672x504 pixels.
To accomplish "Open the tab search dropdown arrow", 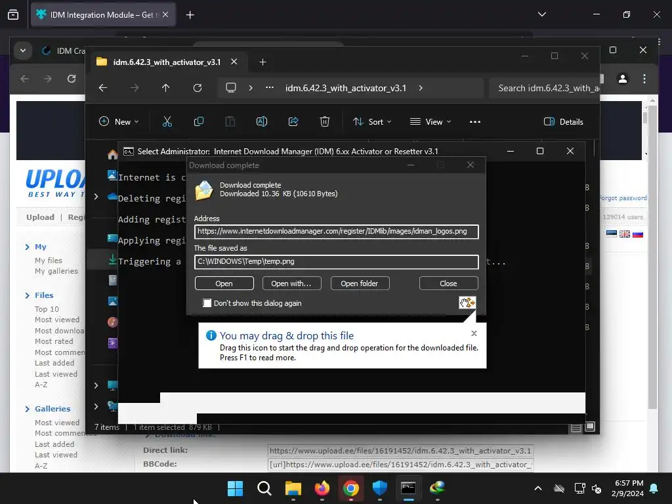I will pos(541,14).
